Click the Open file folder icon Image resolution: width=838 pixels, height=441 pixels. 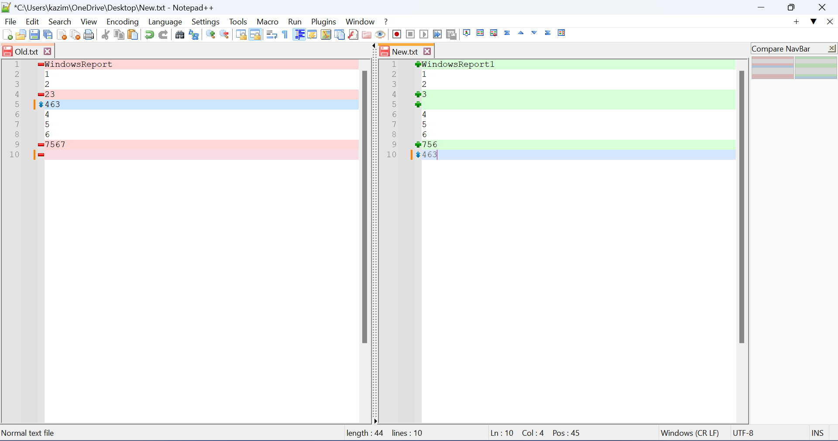click(x=21, y=34)
